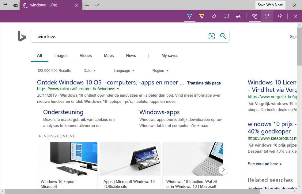Open the Ondersteuning sitelink
The height and width of the screenshot is (194, 302).
[x=63, y=112]
